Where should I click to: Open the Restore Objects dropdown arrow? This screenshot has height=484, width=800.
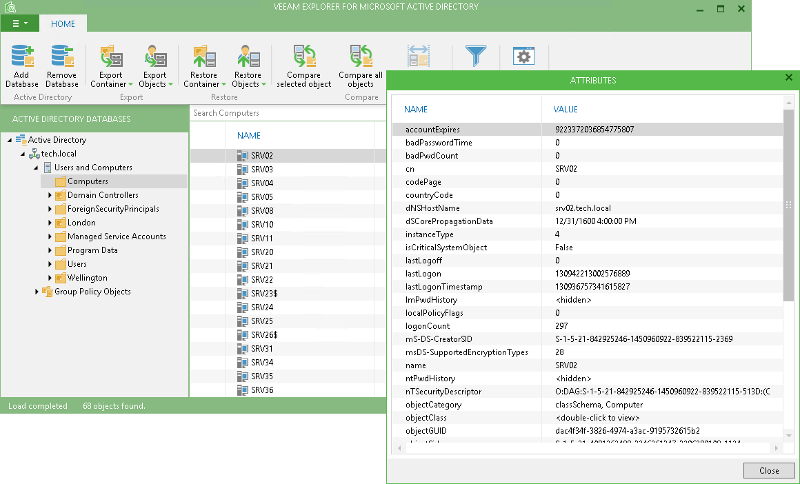tap(263, 85)
